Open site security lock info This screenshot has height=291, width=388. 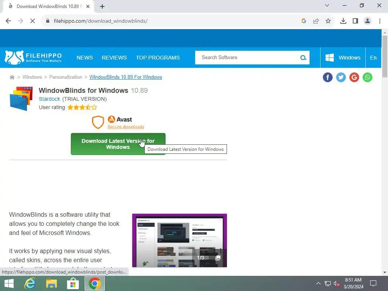click(x=47, y=21)
